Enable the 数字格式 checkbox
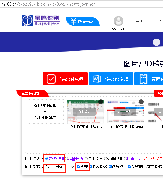Screen dimensions: 163x188 145,166
